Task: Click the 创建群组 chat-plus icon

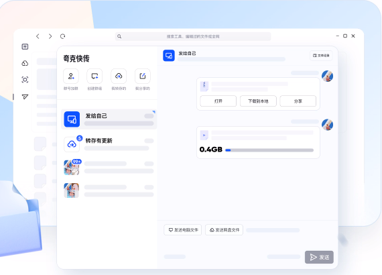Action: pyautogui.click(x=94, y=76)
